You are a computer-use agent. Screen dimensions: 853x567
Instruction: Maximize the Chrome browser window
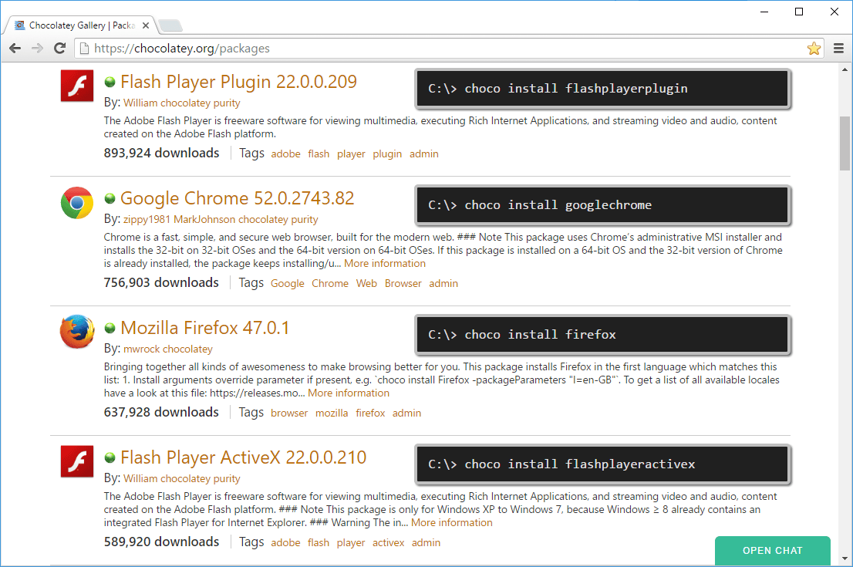coord(798,12)
